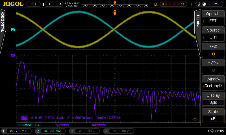Click the 2.80M pts memory depth readout

coord(72,6)
